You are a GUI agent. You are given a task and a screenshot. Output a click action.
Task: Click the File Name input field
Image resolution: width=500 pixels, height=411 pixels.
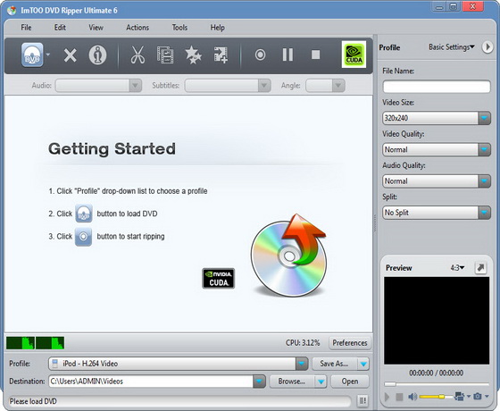pos(437,86)
